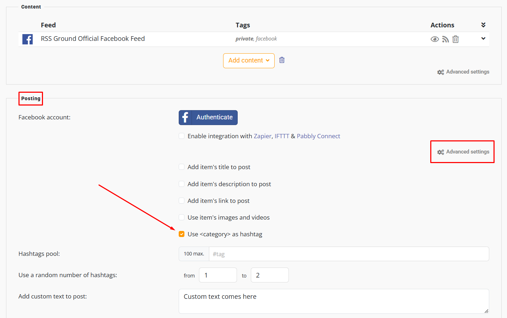The image size is (507, 318).
Task: Click the Facebook logo of the feed
Action: 27,39
